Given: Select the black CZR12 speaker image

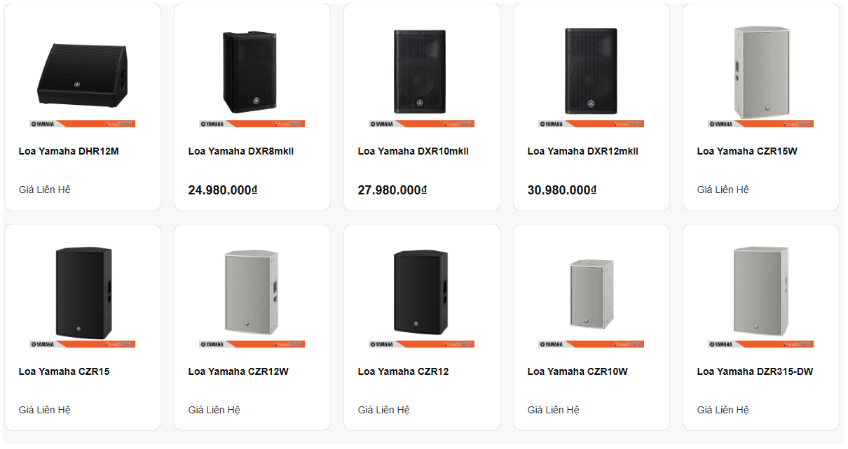Looking at the screenshot, I should (422, 292).
